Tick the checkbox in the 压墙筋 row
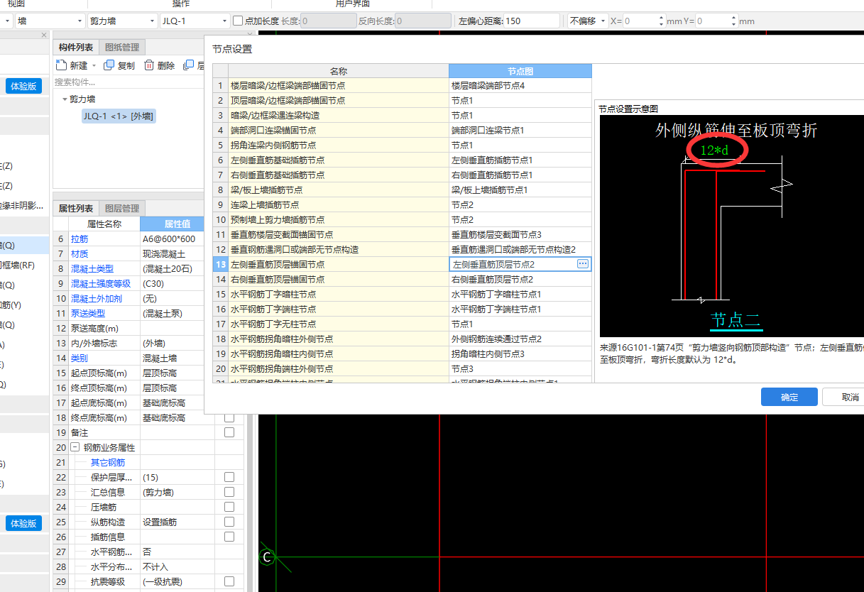 (x=229, y=507)
